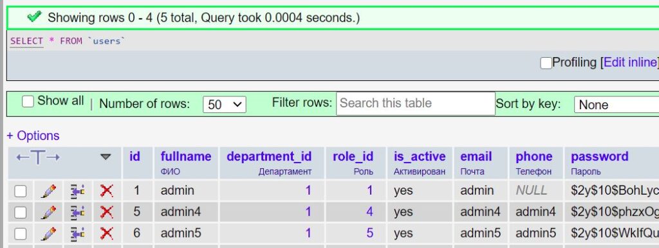Tick the checkbox for the admin5 row
659x248 pixels.
(20, 234)
